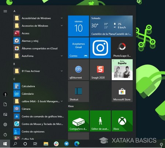This screenshot has width=165, height=148.
Task: Open the weather tile Soleado
Action: tap(111, 26)
